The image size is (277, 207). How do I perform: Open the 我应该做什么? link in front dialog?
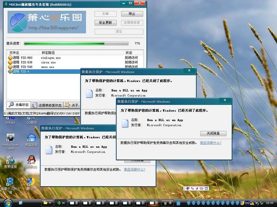pyautogui.click(x=210, y=143)
